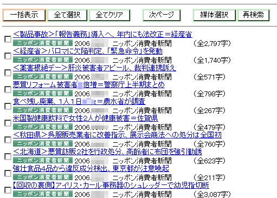Check the box for 製品事故 報告義務 article
277x198 pixels.
tap(8, 39)
